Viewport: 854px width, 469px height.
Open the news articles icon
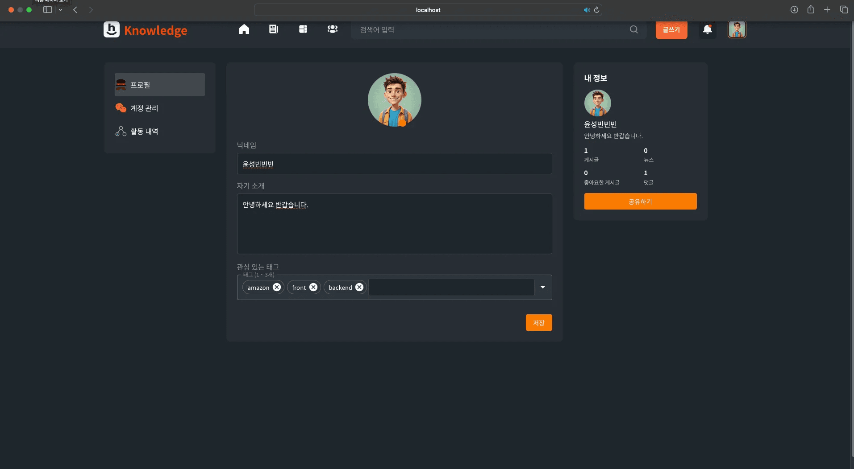274,29
